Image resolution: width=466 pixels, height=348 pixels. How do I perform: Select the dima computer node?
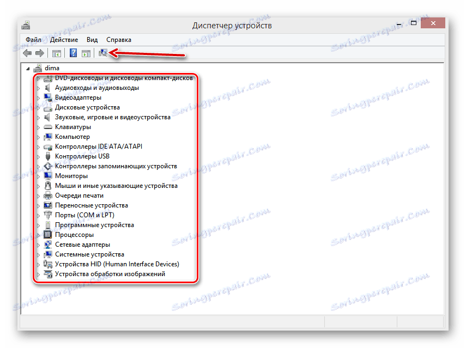coord(51,68)
